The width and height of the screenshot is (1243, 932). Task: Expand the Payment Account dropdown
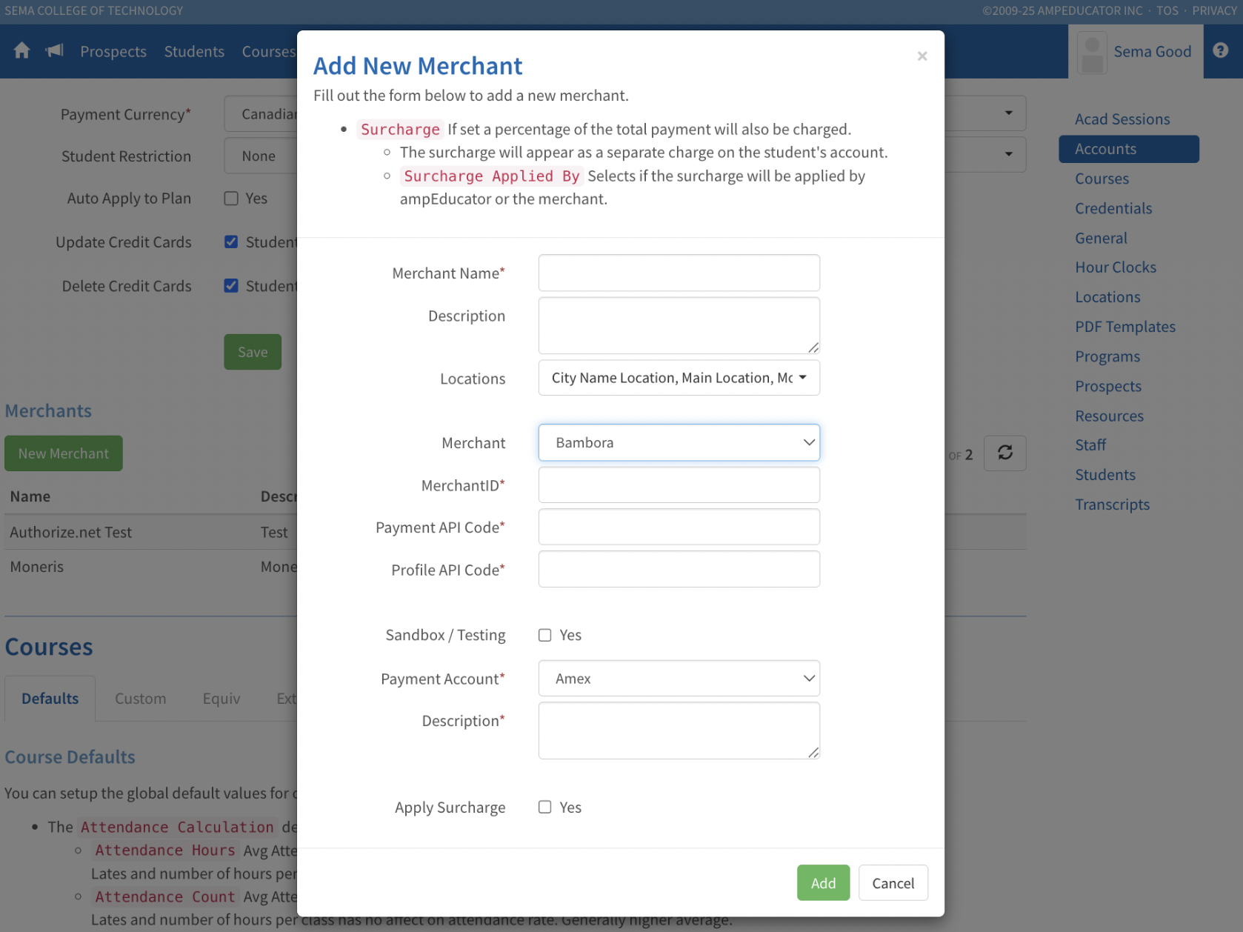click(679, 679)
